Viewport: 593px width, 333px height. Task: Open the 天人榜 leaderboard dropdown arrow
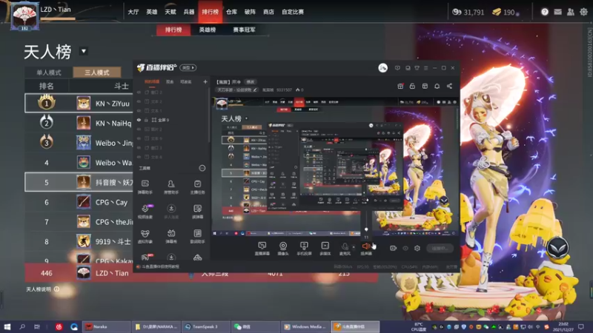pyautogui.click(x=84, y=51)
